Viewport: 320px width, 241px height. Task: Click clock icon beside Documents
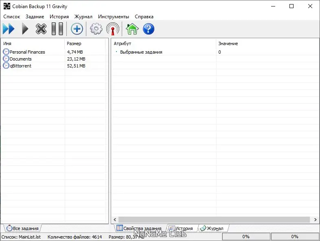pyautogui.click(x=6, y=59)
